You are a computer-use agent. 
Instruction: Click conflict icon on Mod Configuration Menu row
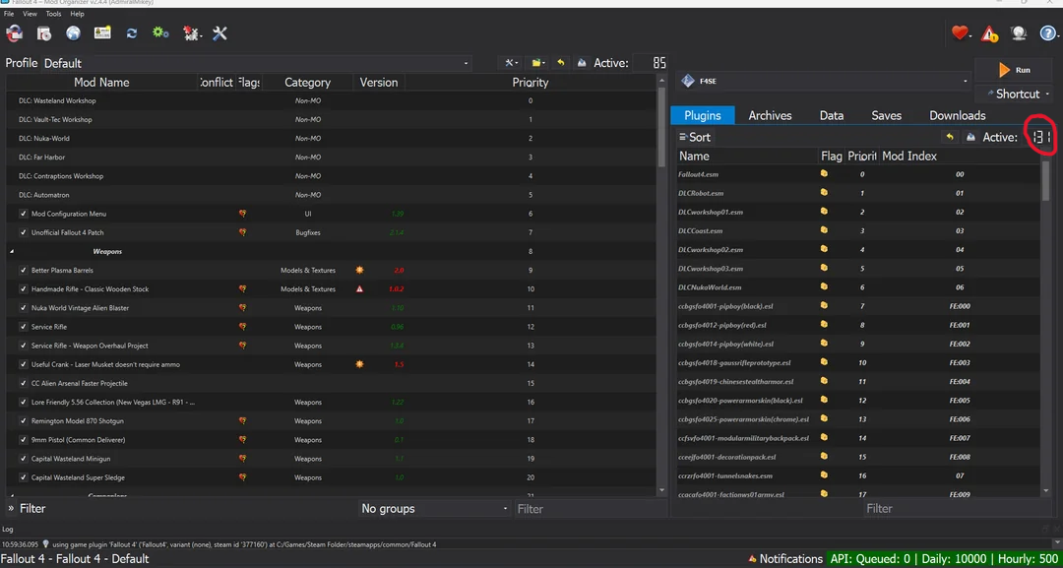[x=243, y=214]
